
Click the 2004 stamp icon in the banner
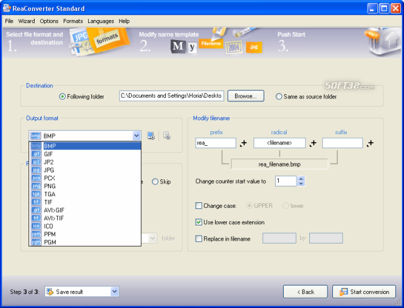(x=234, y=47)
